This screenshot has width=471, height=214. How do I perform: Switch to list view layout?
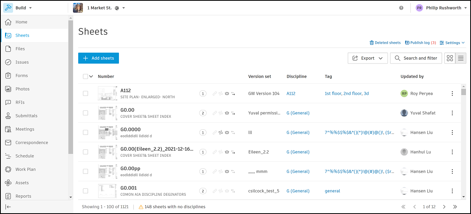(461, 58)
